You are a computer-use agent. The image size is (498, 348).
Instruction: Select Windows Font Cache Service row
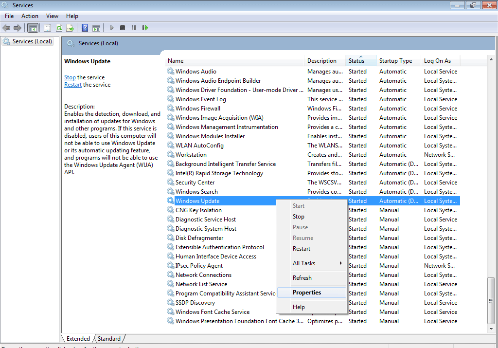pyautogui.click(x=313, y=312)
